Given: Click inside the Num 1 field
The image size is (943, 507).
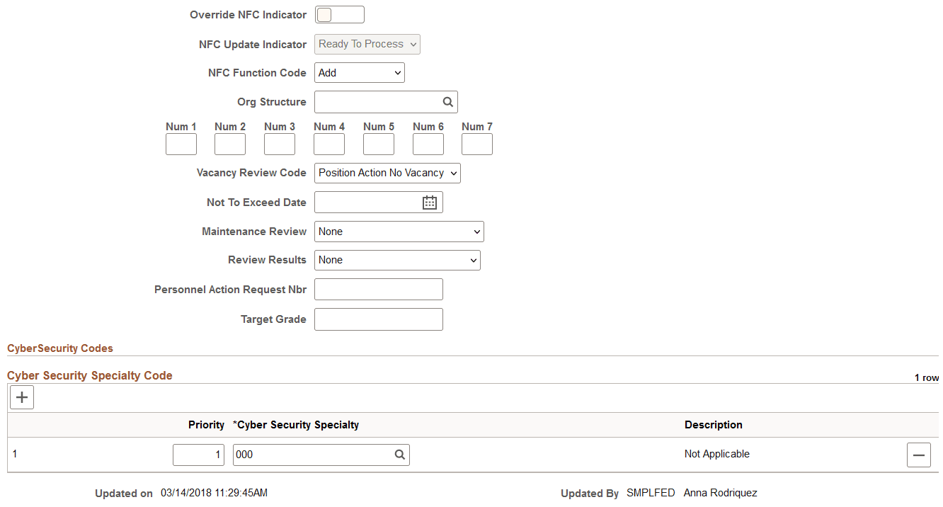Looking at the screenshot, I should point(181,144).
